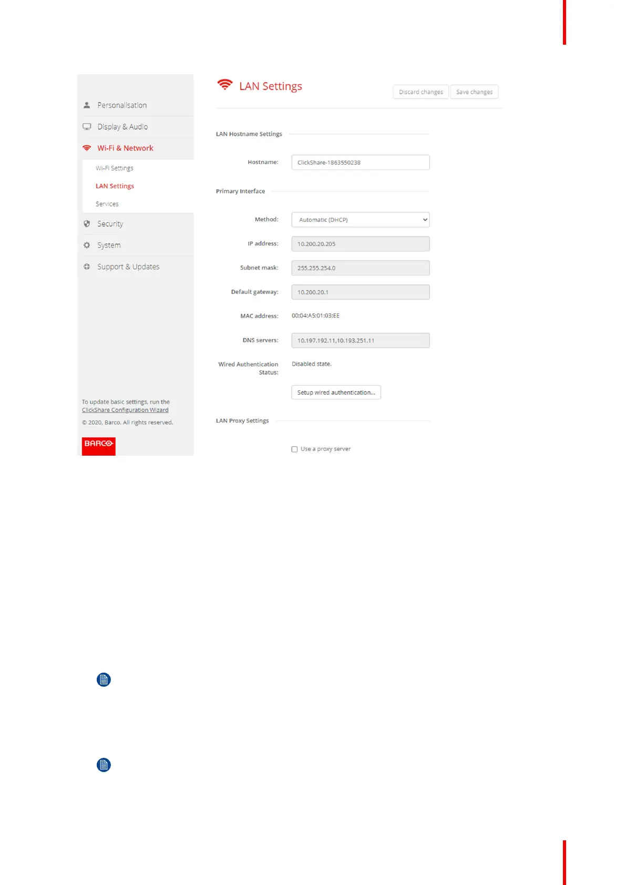Enable Use a proxy server checkbox
Image resolution: width=626 pixels, height=885 pixels.
(294, 449)
